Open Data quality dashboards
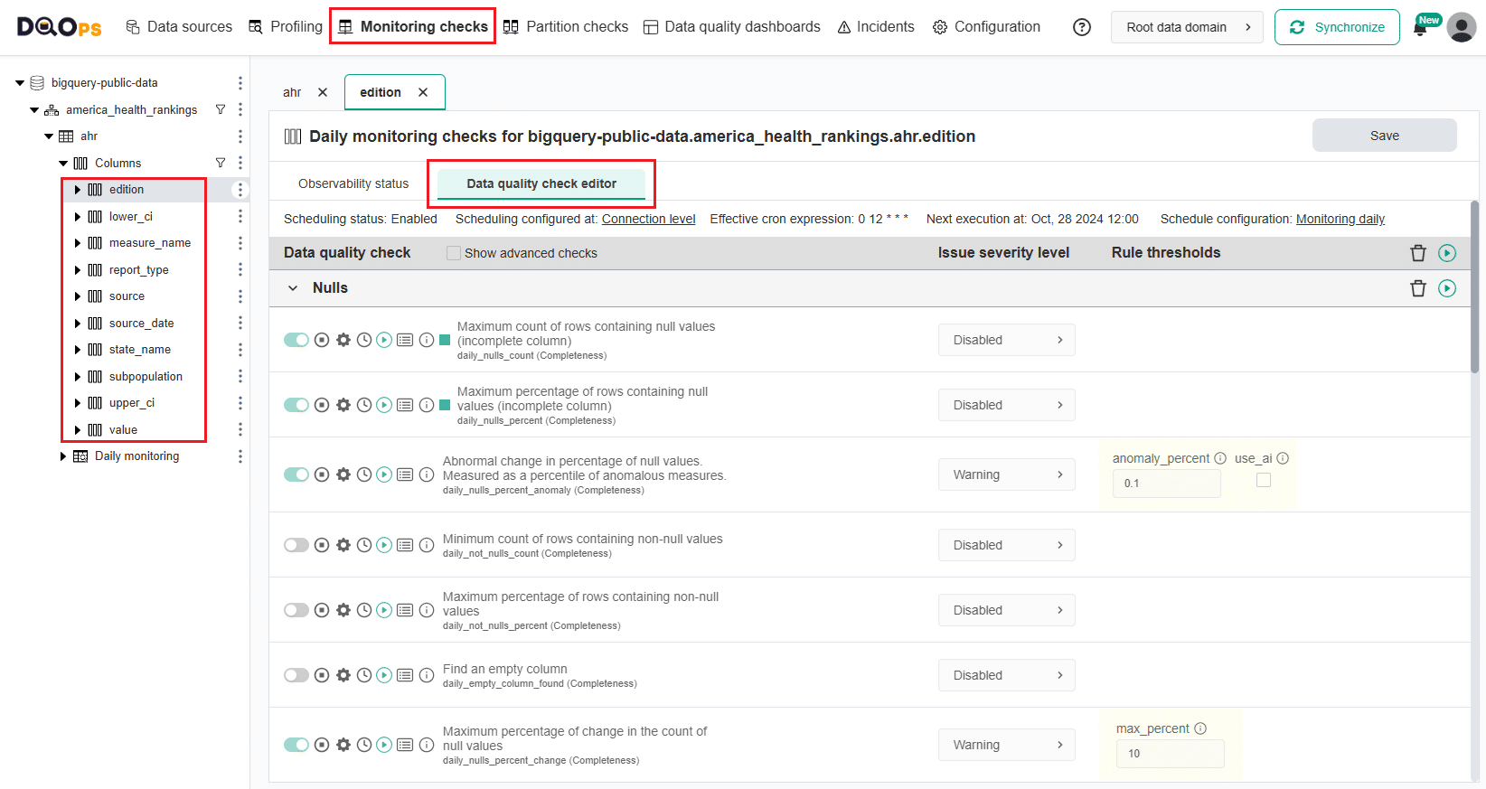1486x789 pixels. 732,27
